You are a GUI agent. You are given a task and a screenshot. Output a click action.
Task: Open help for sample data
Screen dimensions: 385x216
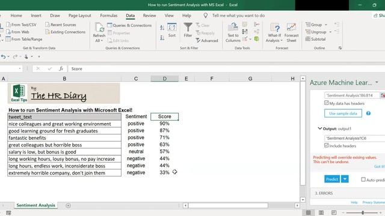(x=368, y=113)
